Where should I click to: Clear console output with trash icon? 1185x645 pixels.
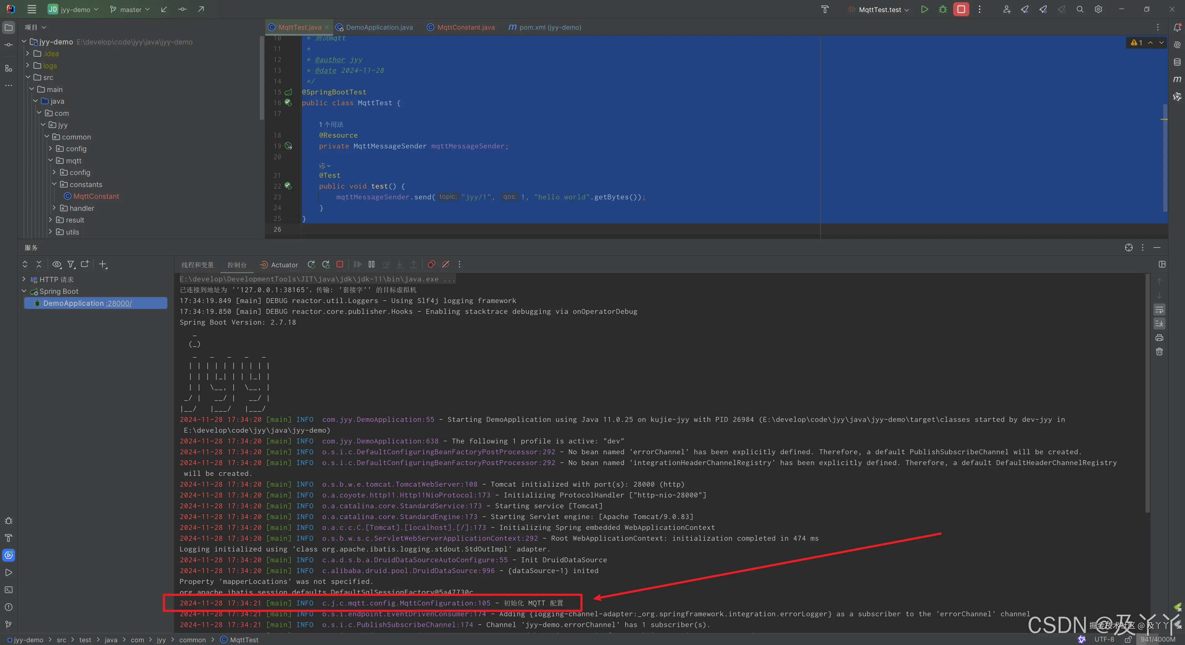(1159, 352)
